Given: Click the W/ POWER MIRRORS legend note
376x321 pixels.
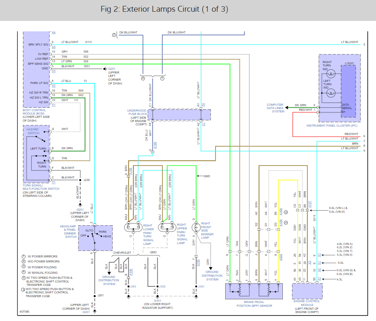Looking at the screenshot, I should pos(43,257).
